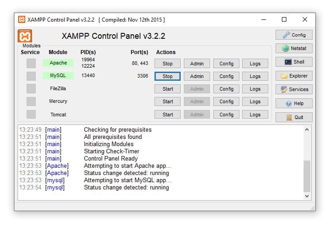Viewport: 332px width, 230px height.
Task: Open the Tomcat Logs menu
Action: (x=255, y=115)
